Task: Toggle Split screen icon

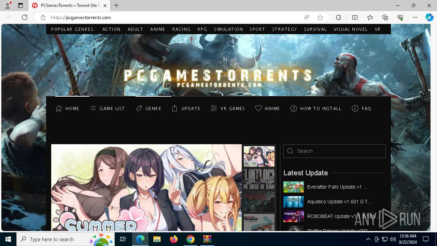Action: pos(355,17)
